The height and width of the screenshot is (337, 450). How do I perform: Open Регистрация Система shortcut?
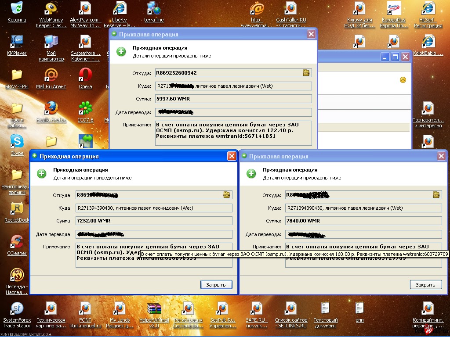188,315
